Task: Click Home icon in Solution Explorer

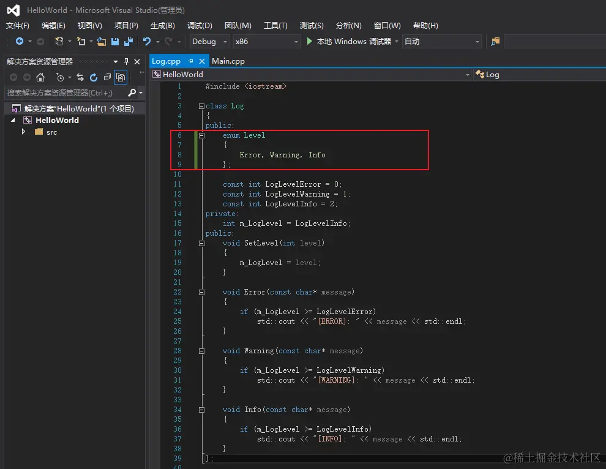Action: tap(40, 77)
